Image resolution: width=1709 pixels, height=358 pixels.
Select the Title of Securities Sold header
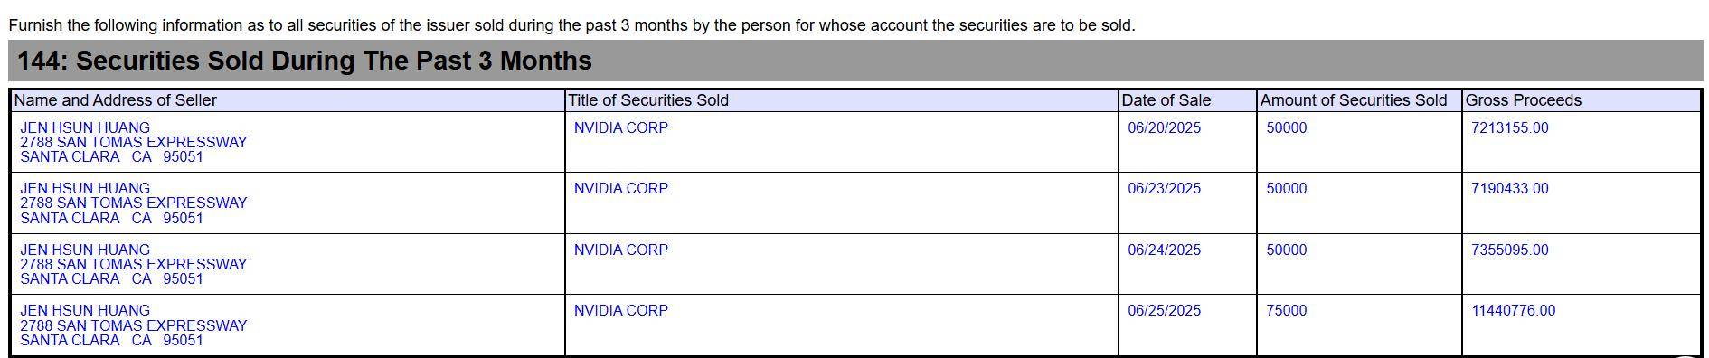point(648,100)
